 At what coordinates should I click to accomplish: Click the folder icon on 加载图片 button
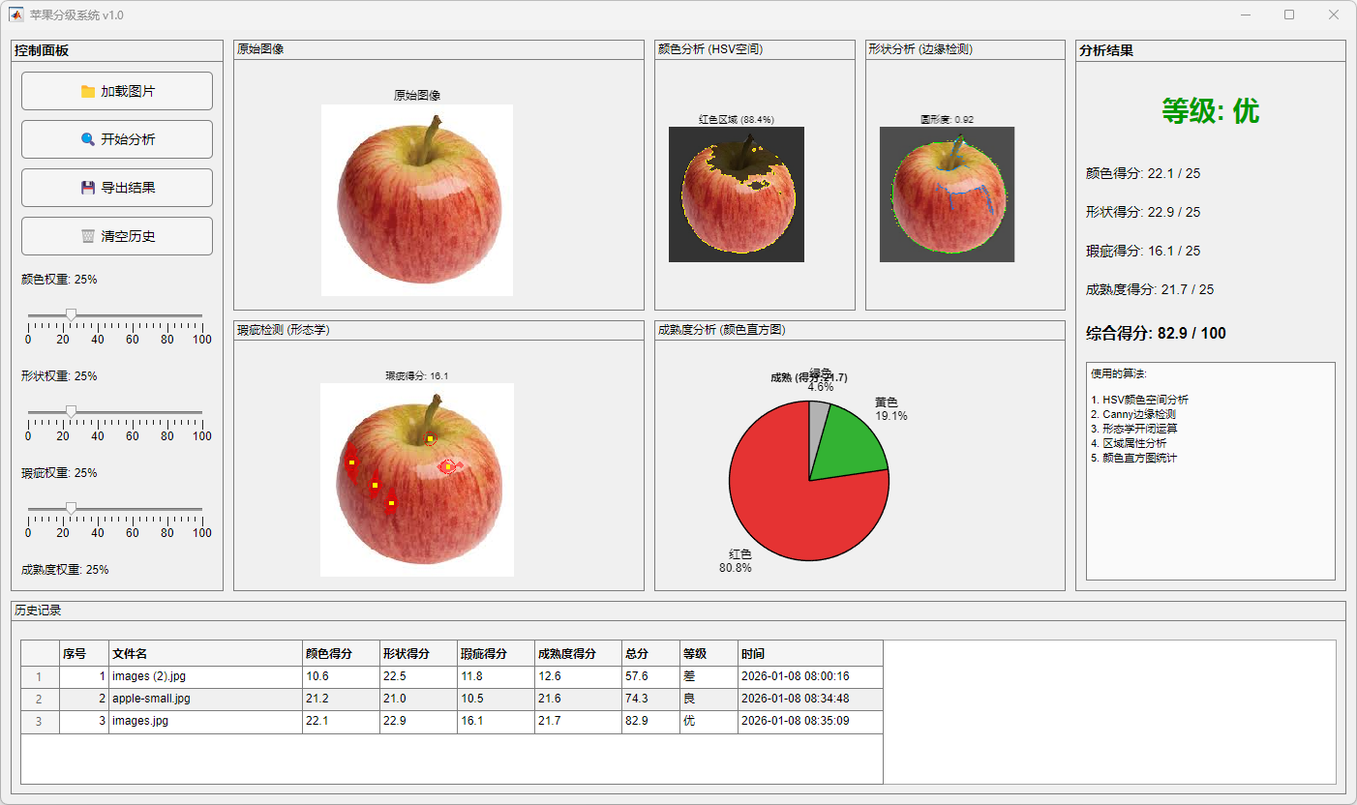coord(88,91)
